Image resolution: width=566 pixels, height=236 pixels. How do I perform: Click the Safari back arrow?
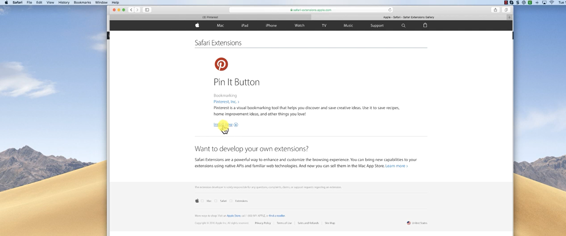click(x=131, y=10)
